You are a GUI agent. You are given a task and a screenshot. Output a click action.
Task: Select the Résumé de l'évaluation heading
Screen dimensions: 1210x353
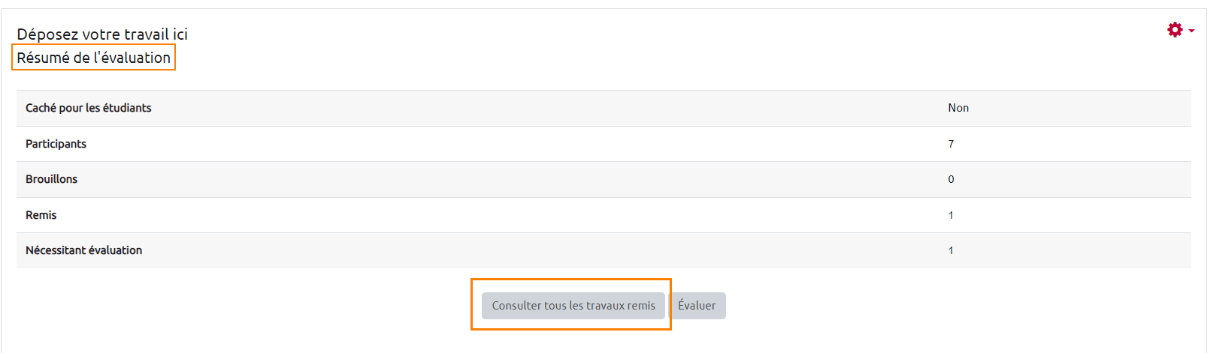click(94, 58)
